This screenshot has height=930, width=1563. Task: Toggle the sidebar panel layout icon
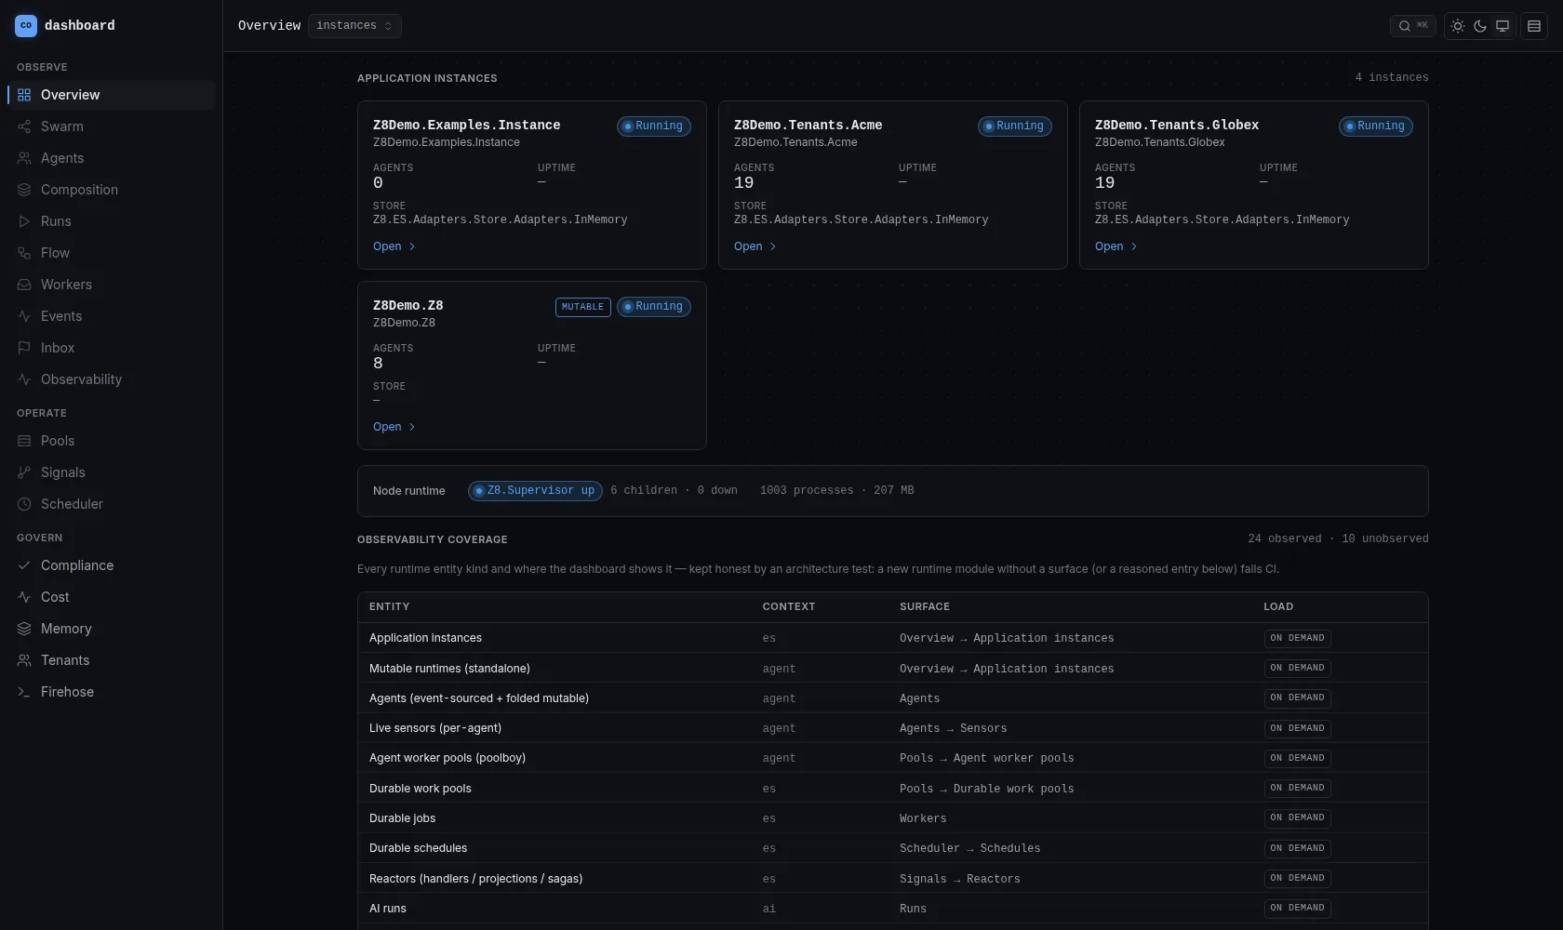tap(1534, 26)
